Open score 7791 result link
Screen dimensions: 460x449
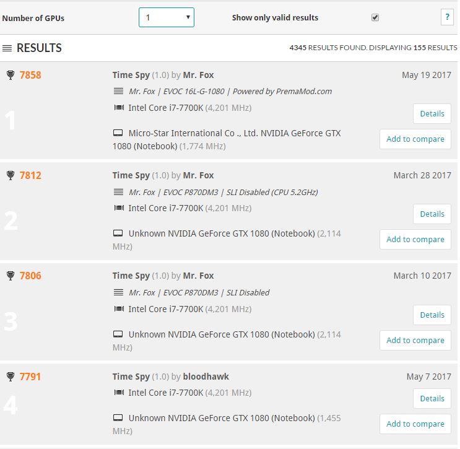pos(30,377)
